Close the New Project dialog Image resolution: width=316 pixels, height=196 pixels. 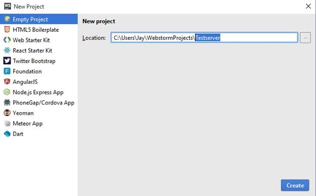[308, 6]
